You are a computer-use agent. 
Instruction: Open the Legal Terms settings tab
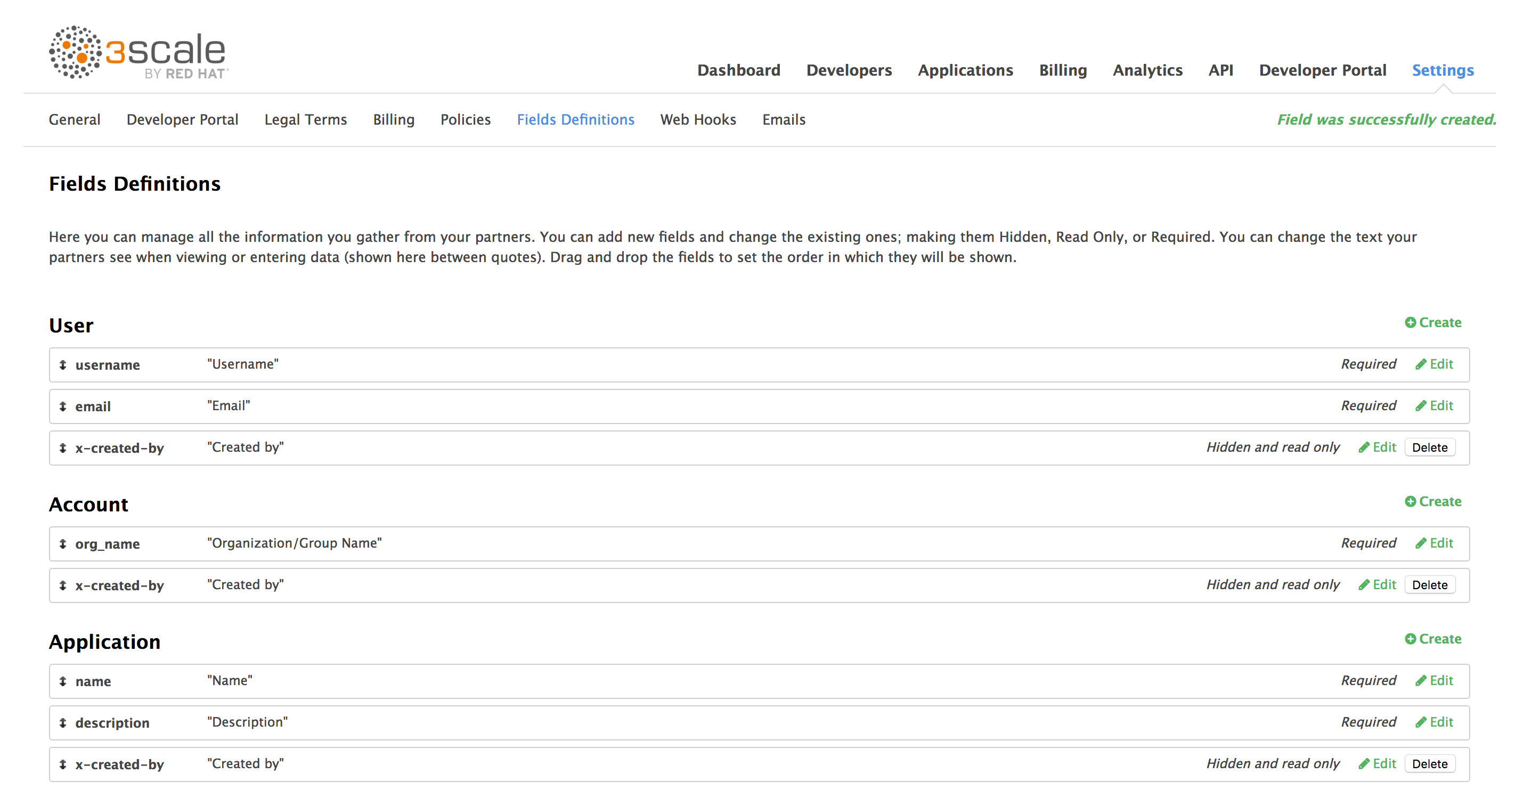(x=305, y=120)
